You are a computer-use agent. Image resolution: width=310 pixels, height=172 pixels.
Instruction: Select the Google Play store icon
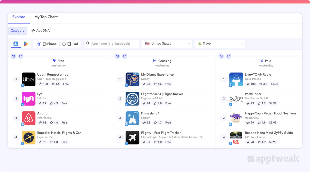click(26, 44)
